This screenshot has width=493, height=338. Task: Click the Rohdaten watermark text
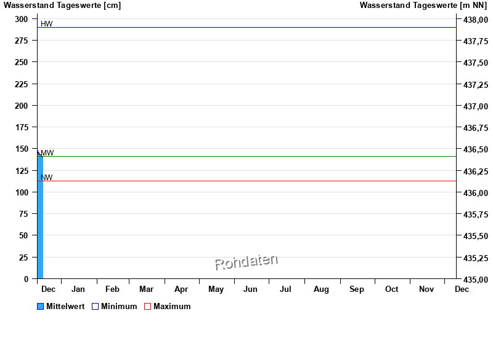tap(246, 262)
